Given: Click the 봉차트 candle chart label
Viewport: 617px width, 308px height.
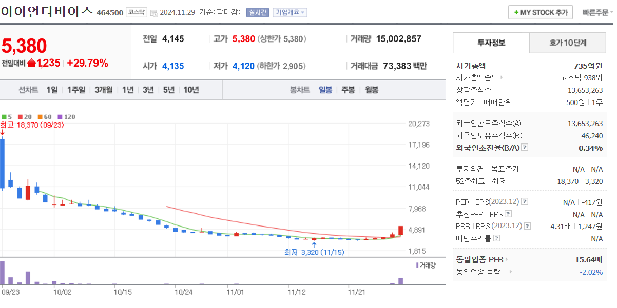Looking at the screenshot, I should [x=300, y=90].
